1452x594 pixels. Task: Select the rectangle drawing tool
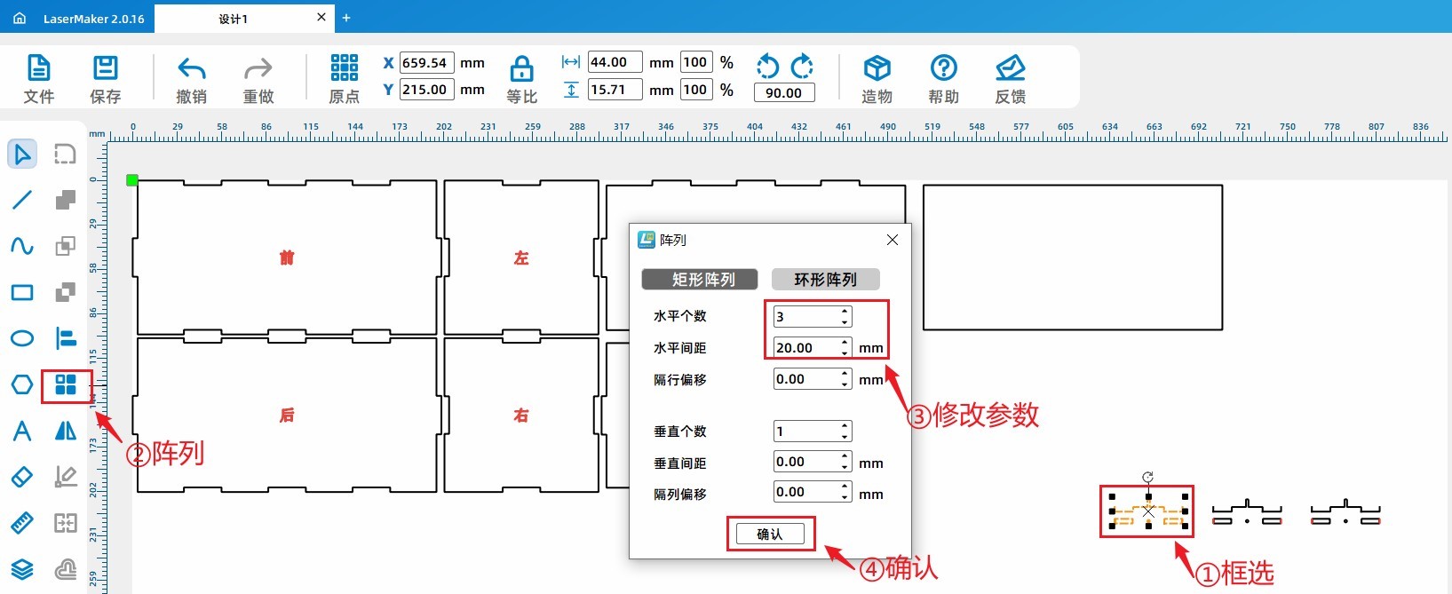(x=22, y=292)
